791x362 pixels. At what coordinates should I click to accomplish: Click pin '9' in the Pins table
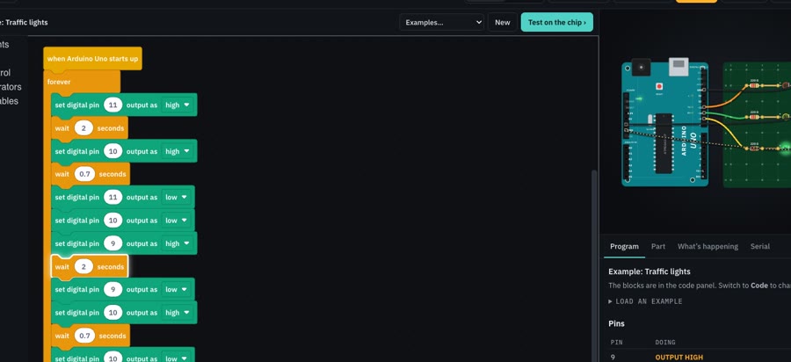point(613,358)
